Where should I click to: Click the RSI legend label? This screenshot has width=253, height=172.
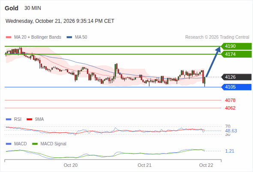pyautogui.click(x=18, y=119)
